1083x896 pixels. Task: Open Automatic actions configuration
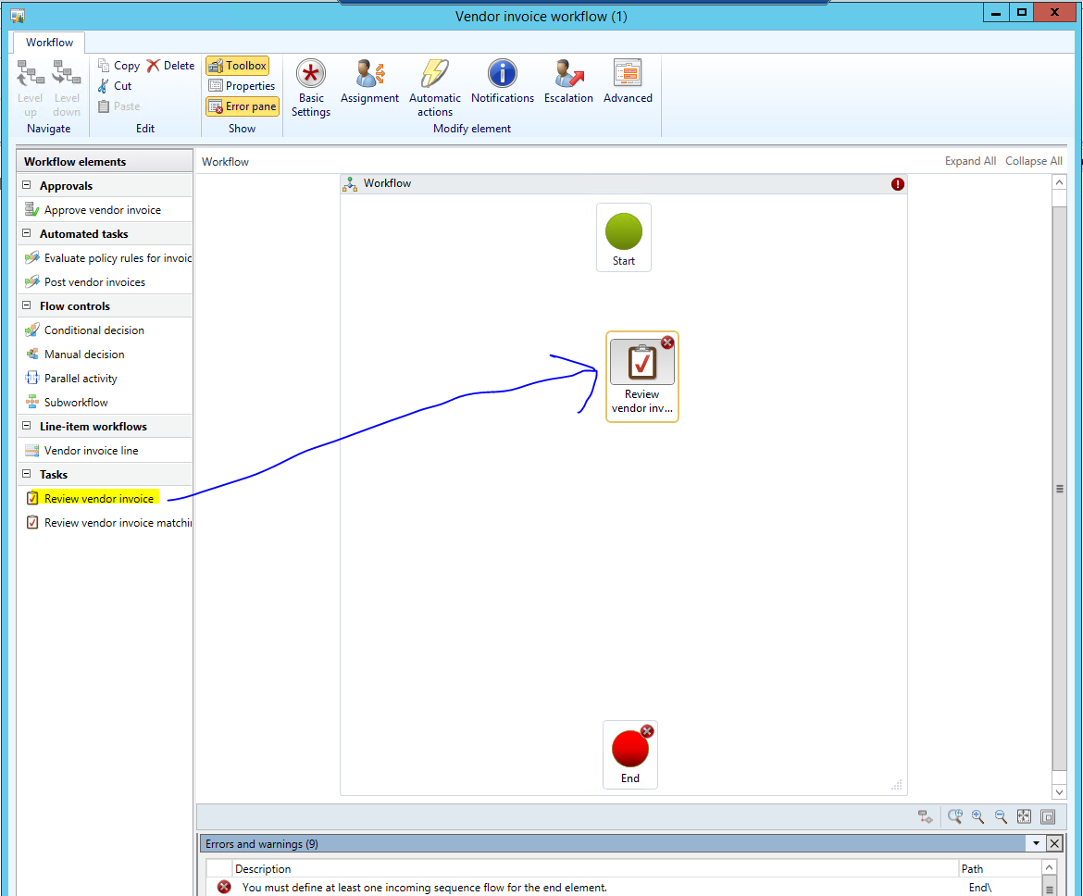pos(434,88)
